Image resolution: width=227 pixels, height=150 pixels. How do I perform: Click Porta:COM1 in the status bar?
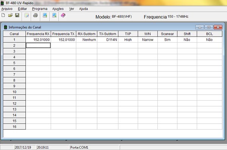(x=79, y=147)
